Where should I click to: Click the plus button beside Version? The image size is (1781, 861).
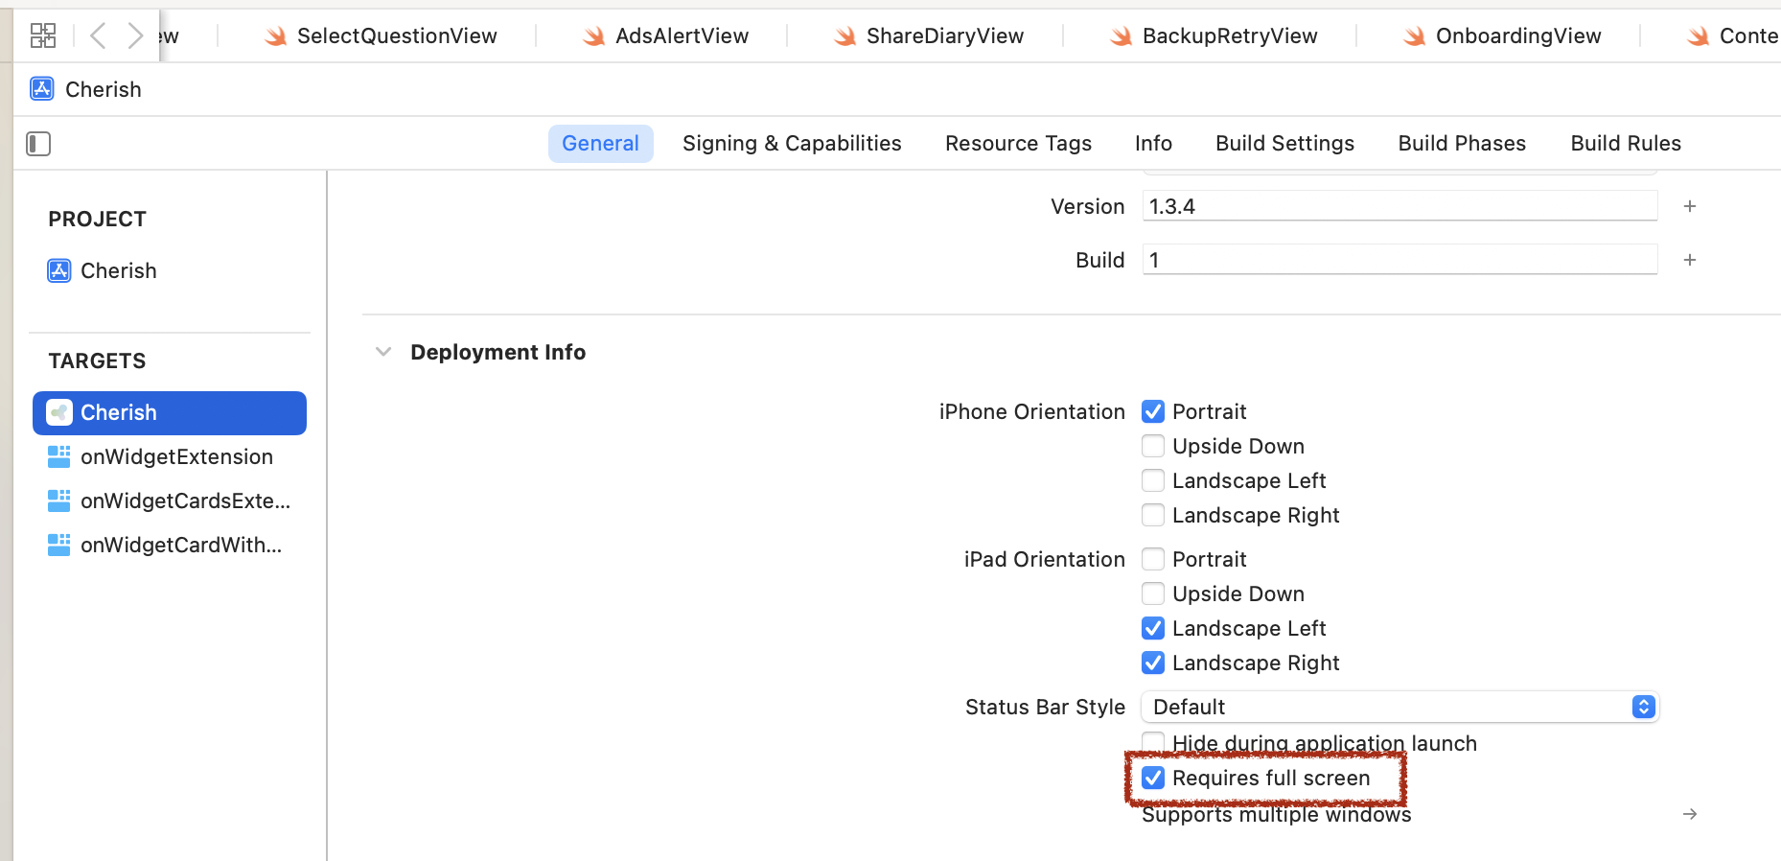tap(1690, 206)
